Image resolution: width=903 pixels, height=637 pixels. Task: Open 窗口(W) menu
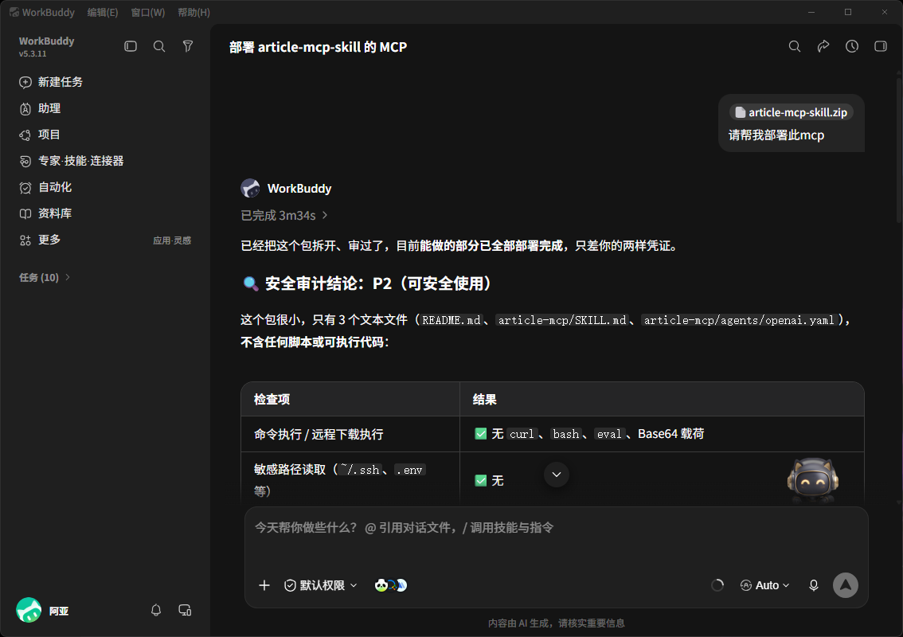[x=148, y=12]
